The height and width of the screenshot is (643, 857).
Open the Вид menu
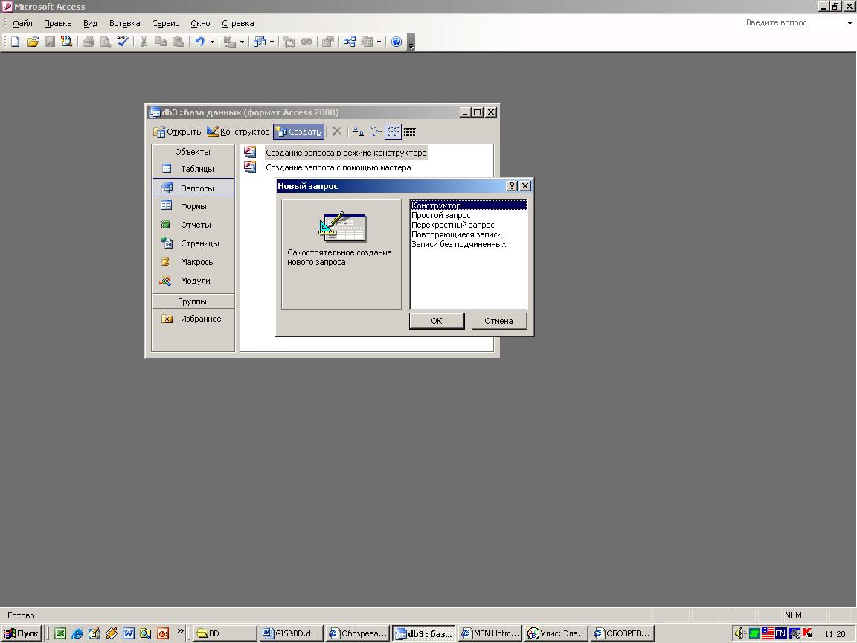[90, 23]
